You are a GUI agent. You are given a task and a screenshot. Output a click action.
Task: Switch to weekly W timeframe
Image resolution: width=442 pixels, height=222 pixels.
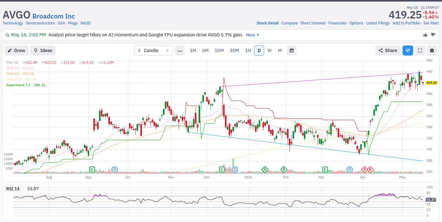tap(269, 50)
